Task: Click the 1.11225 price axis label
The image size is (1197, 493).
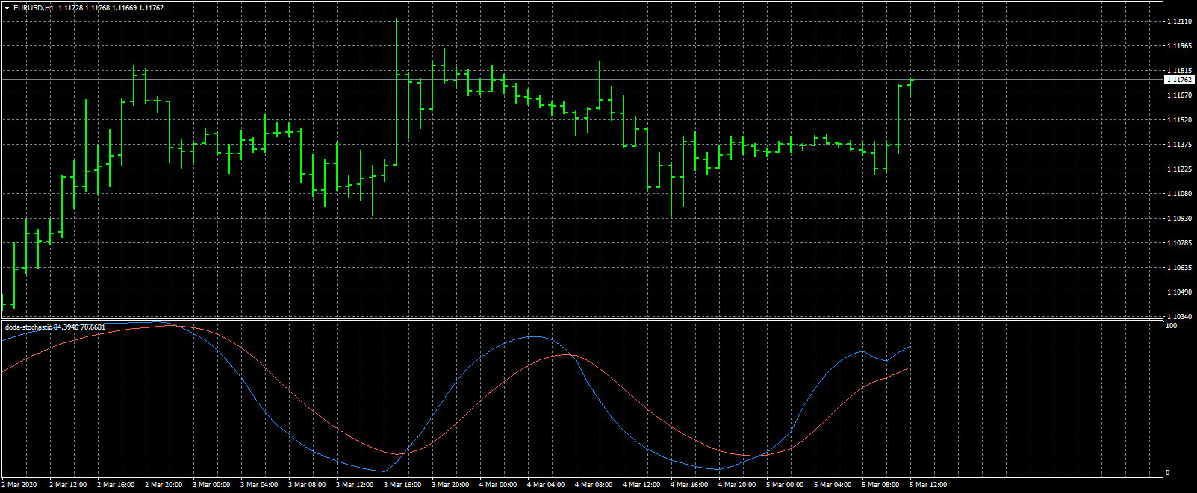Action: point(1179,169)
